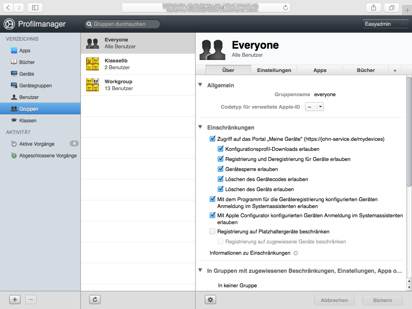The image size is (412, 309).
Task: Toggle the browser sidebar
Action: (x=35, y=8)
